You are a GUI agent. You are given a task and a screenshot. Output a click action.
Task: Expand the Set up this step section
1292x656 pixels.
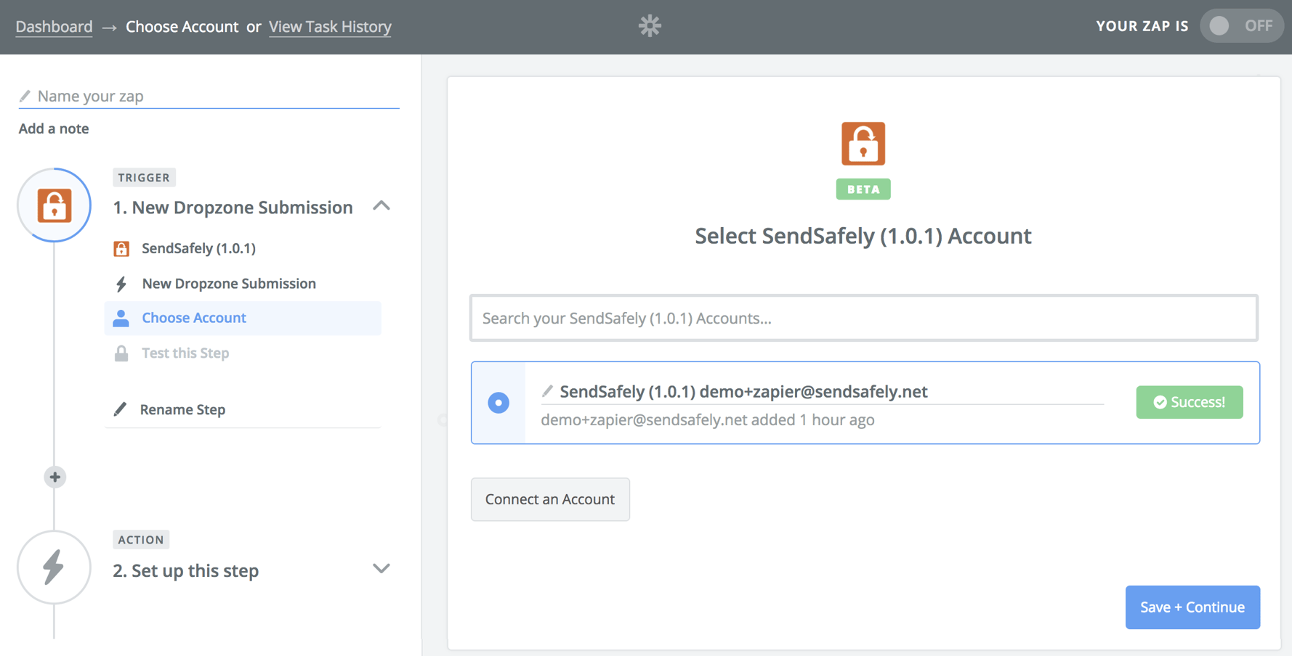point(381,569)
